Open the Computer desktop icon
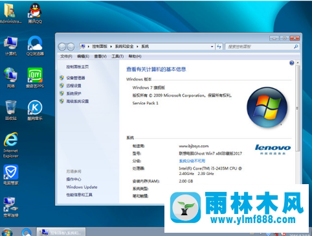312x236 pixels. (x=10, y=46)
